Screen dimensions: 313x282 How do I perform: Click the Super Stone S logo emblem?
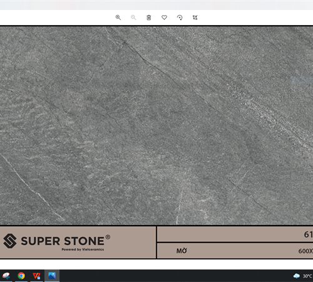point(10,241)
